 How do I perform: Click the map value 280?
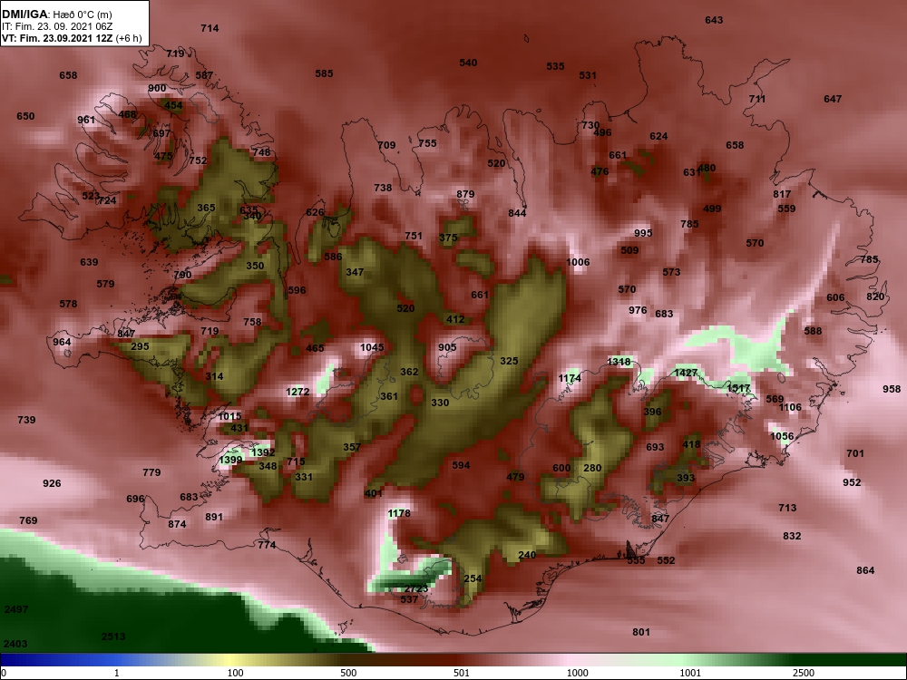click(x=592, y=468)
